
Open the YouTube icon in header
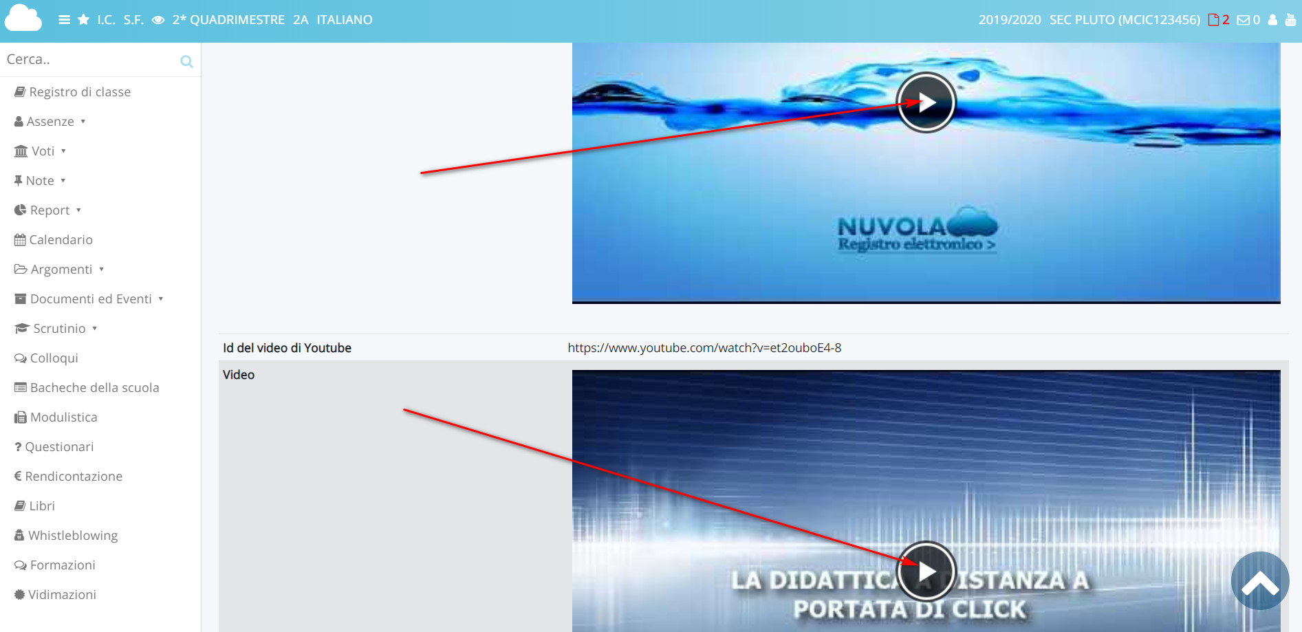pos(1290,20)
